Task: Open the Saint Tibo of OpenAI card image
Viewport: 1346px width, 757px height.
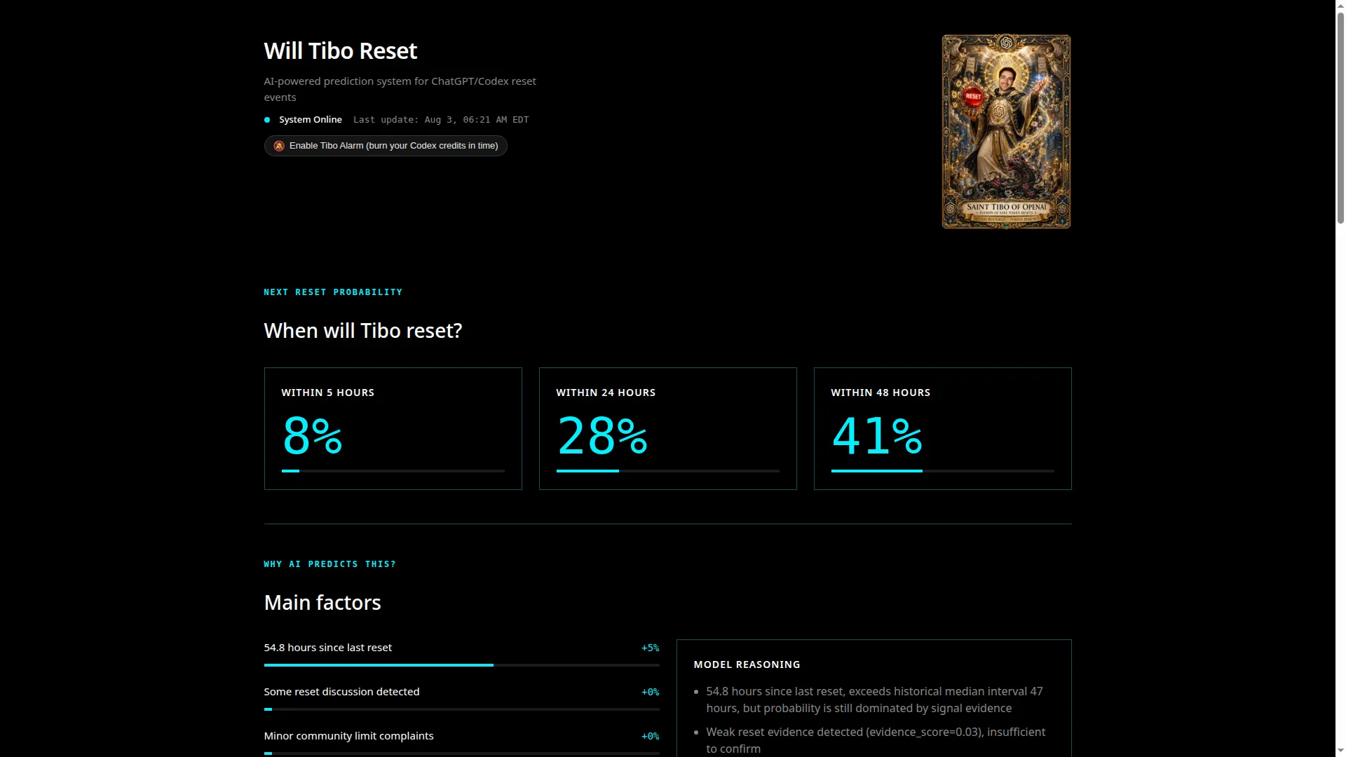Action: click(x=1006, y=132)
